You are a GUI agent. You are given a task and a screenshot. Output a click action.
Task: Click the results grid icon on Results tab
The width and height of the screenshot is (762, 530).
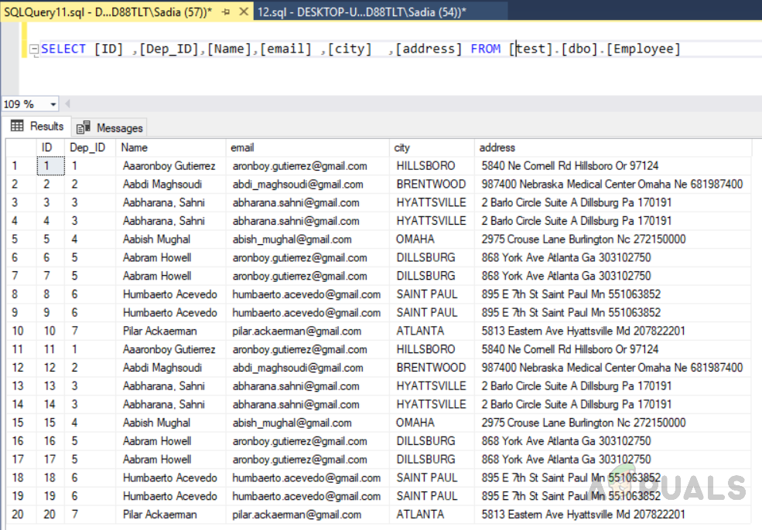(x=17, y=127)
